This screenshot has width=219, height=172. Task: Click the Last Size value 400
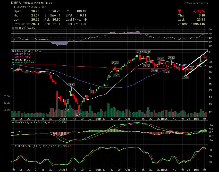(83, 24)
